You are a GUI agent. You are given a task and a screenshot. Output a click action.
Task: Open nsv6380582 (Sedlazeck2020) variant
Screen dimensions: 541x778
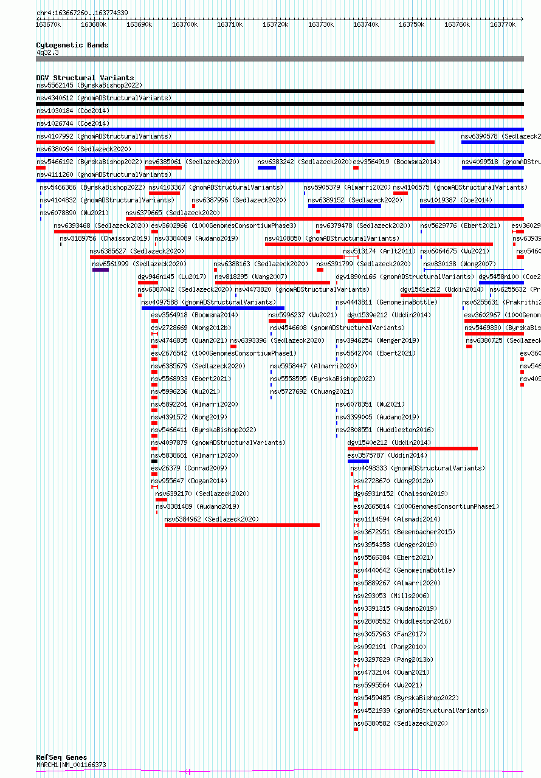pos(401,723)
